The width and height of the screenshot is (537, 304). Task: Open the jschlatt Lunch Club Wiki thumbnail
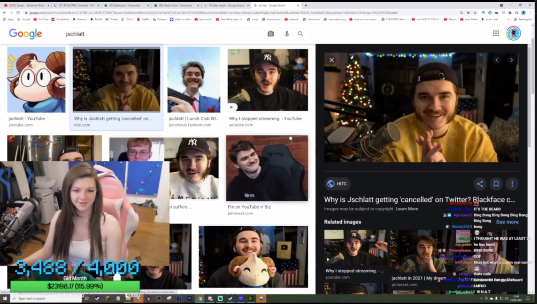click(x=194, y=80)
